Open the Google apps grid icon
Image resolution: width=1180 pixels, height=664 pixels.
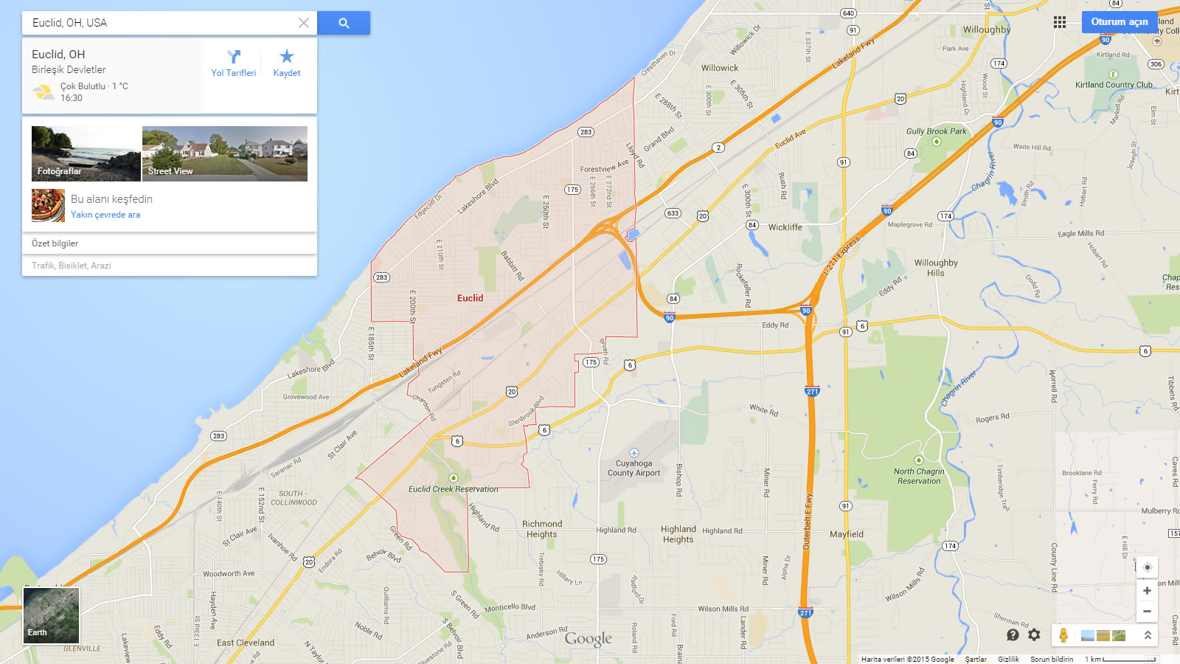click(x=1060, y=22)
